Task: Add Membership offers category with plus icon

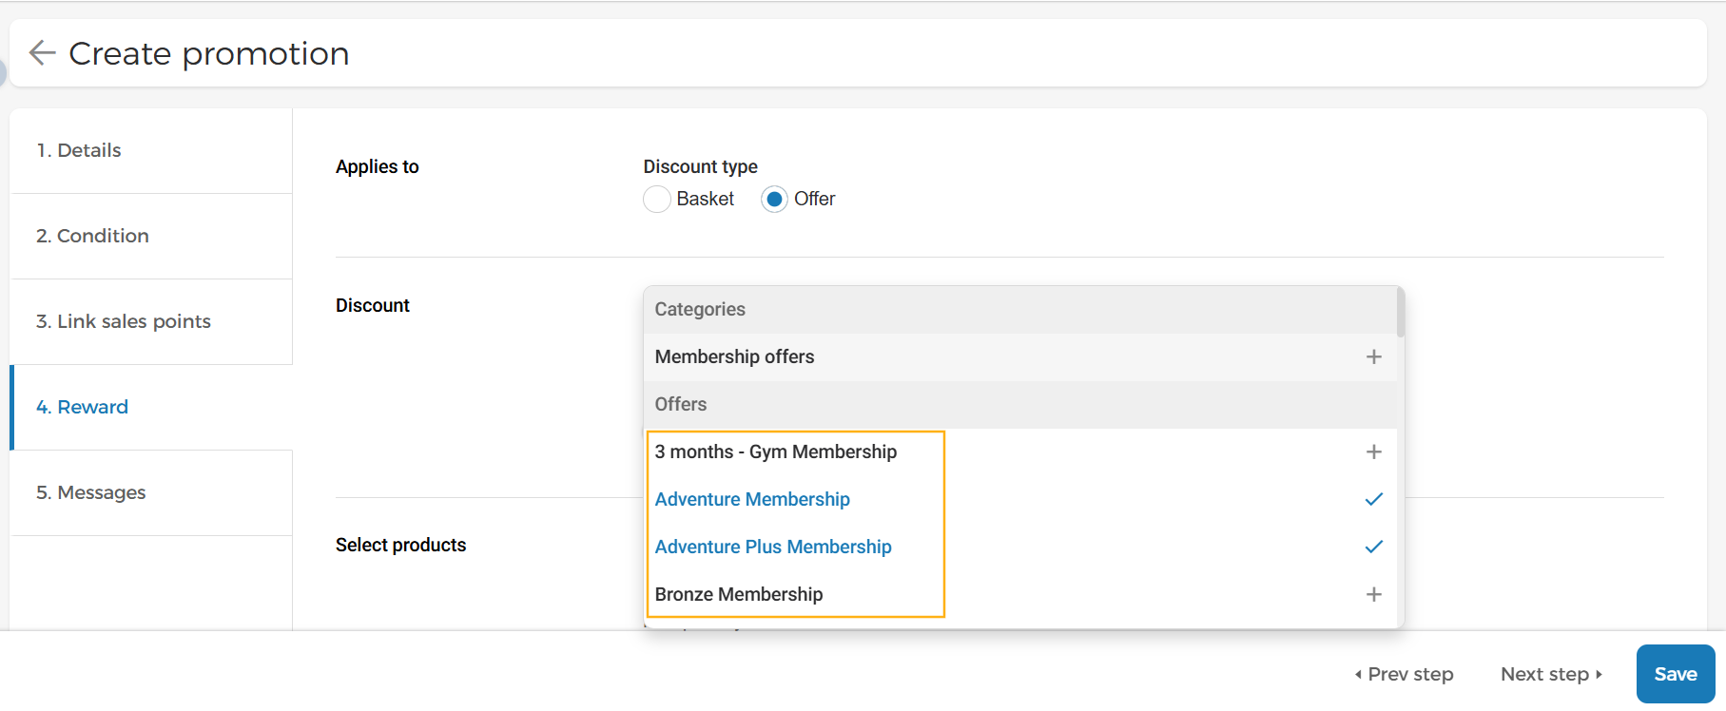Action: tap(1373, 356)
